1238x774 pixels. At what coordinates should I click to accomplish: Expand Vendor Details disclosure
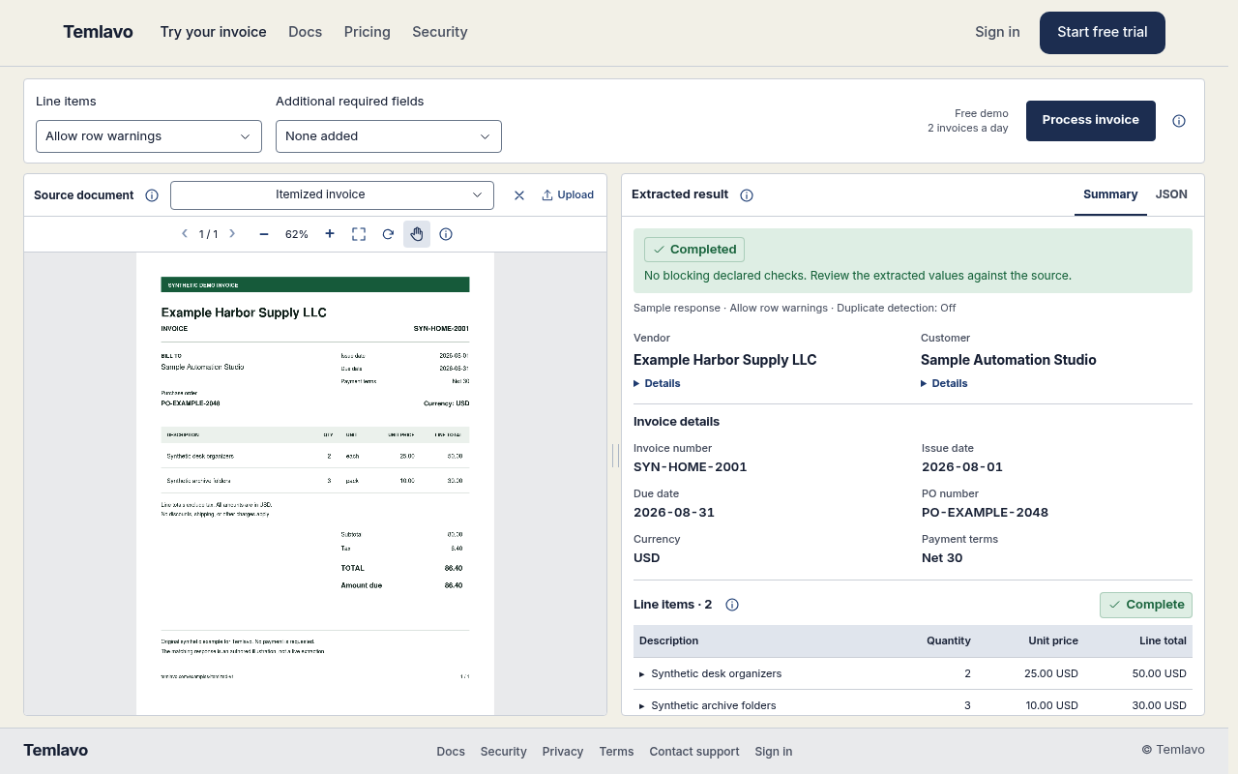[657, 383]
